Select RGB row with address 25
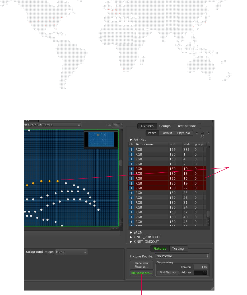The height and width of the screenshot is (295, 247). tap(167, 193)
